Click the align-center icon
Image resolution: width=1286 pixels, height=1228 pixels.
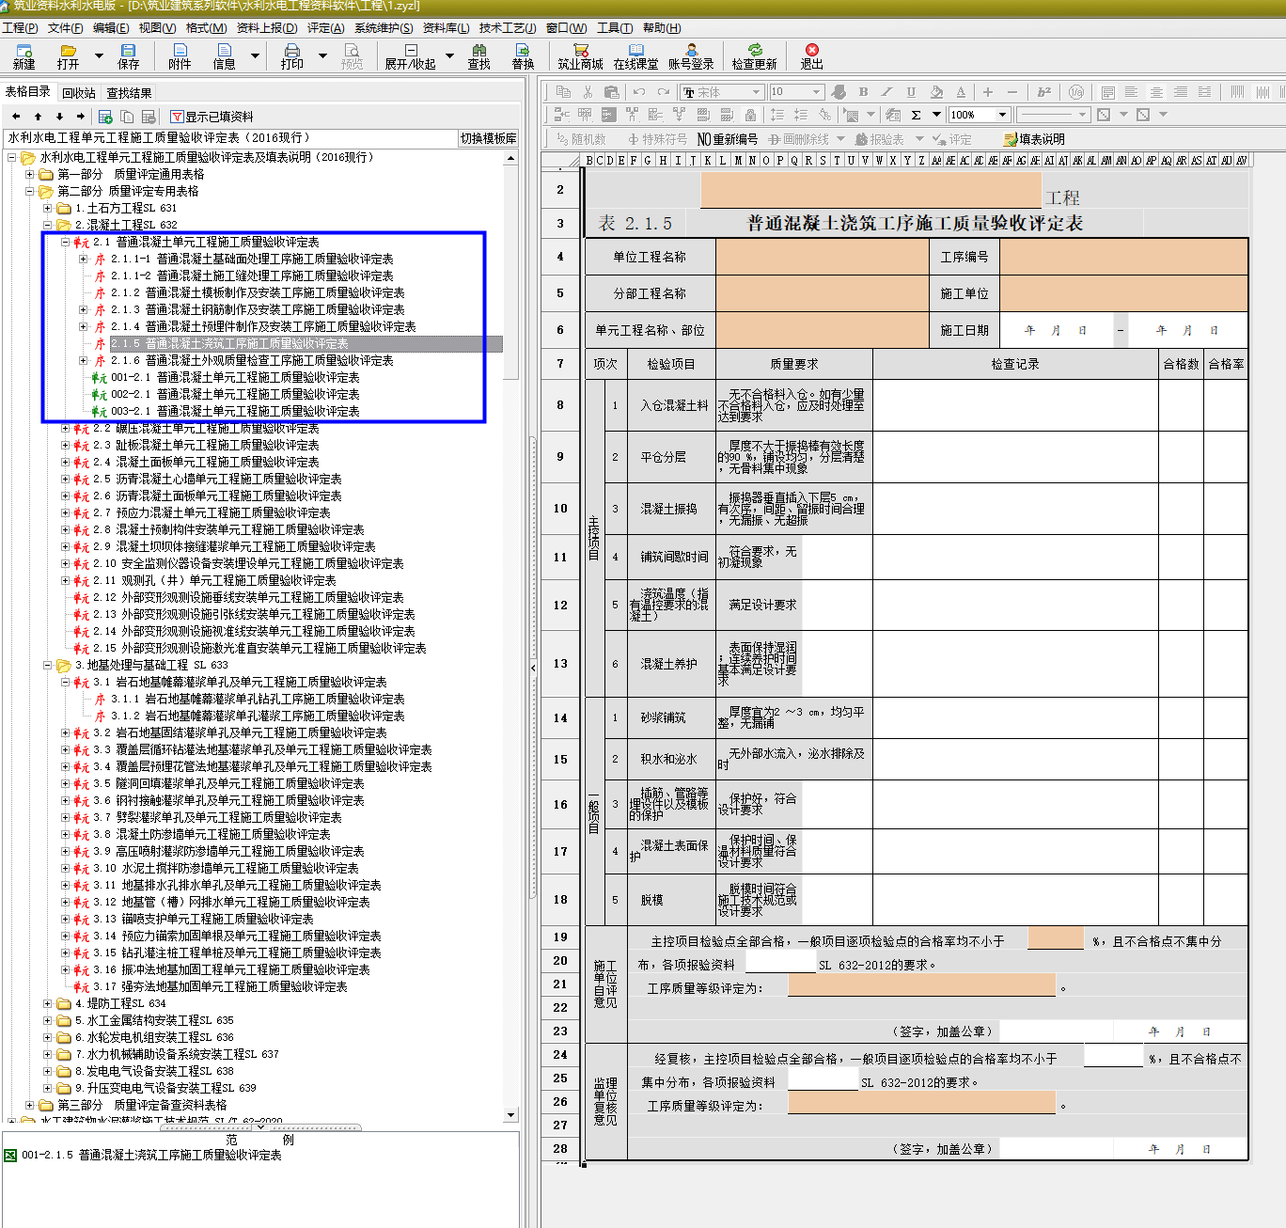1156,91
